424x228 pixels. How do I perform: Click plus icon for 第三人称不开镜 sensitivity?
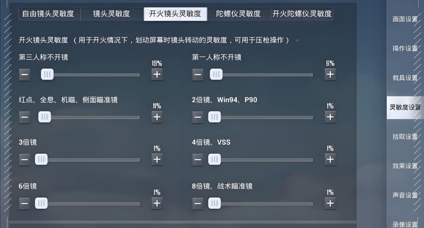[157, 74]
